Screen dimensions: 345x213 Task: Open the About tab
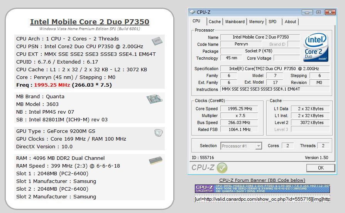tap(290, 22)
